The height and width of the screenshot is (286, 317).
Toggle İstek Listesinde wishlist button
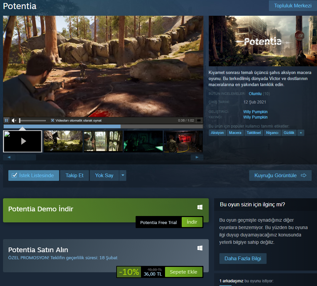click(x=34, y=175)
